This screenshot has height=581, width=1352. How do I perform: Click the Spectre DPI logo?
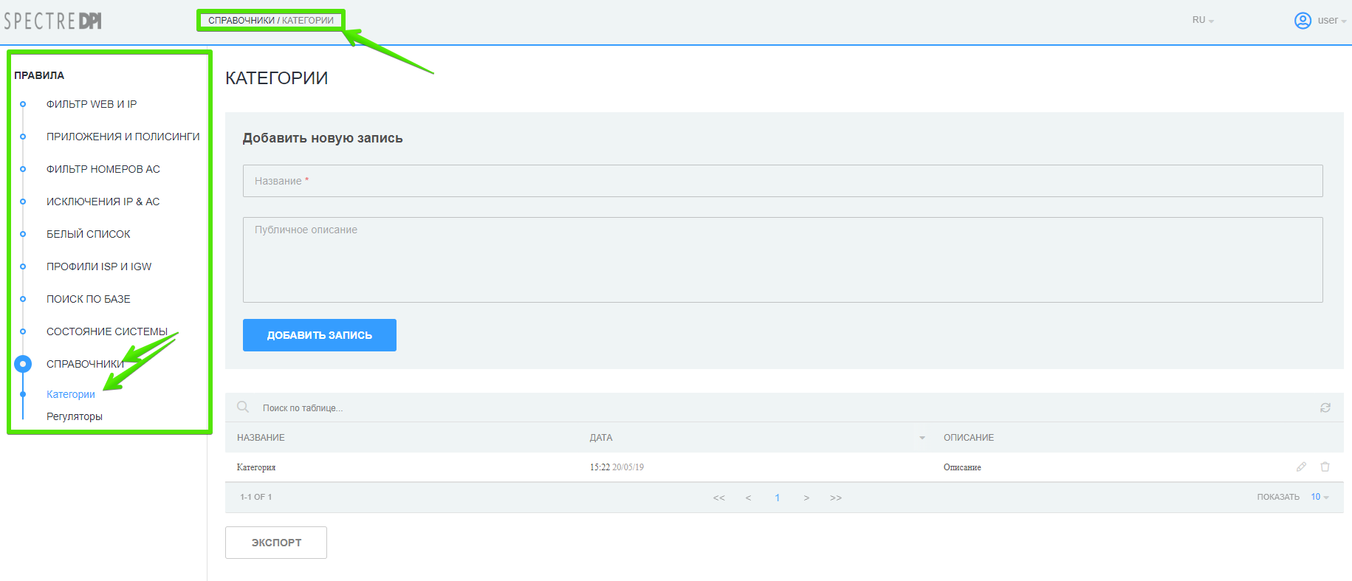pyautogui.click(x=53, y=21)
